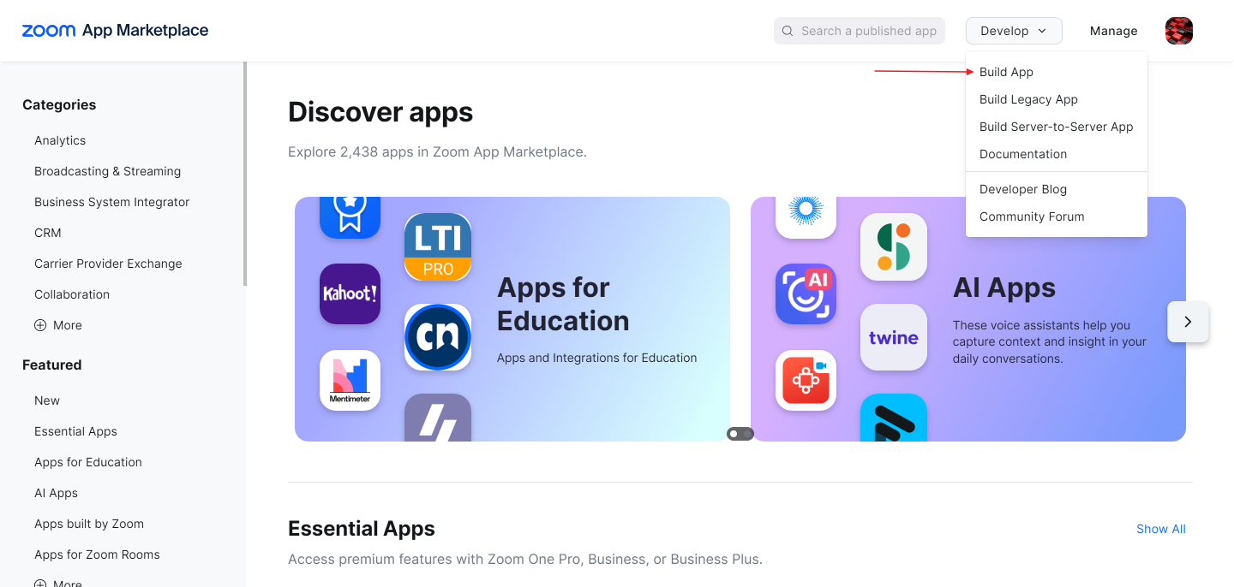Select the Mentimeter app icon
The image size is (1234, 587).
click(x=350, y=380)
